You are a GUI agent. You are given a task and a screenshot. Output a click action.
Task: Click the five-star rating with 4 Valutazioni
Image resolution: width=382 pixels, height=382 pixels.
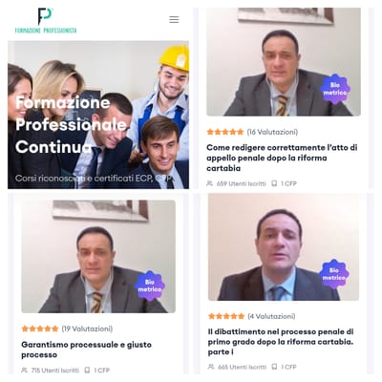point(226,316)
